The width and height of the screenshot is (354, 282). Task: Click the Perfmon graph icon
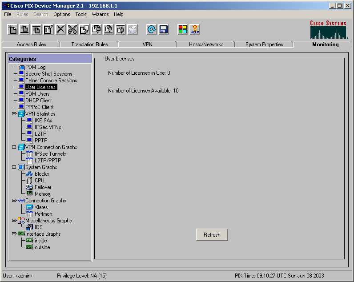[x=29, y=214]
